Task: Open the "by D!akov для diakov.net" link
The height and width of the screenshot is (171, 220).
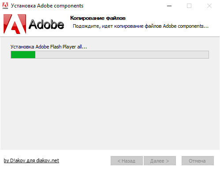Action: coord(31,160)
